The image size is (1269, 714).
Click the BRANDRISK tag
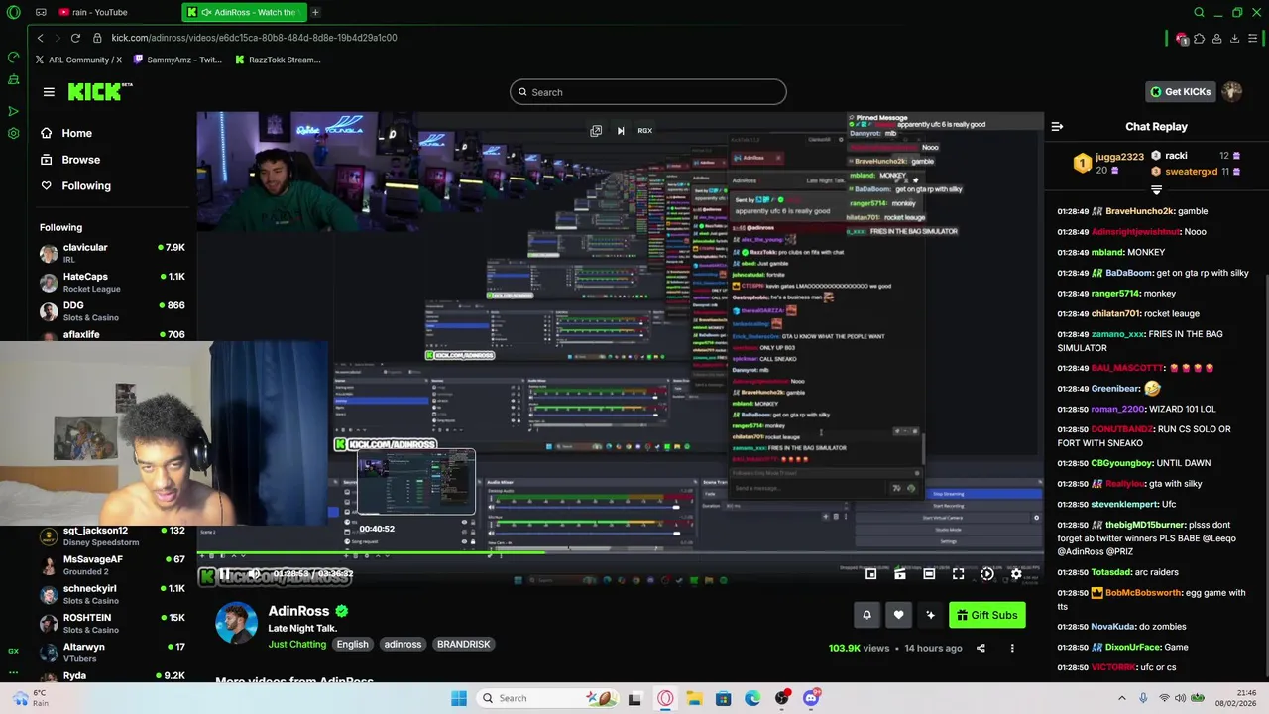pyautogui.click(x=464, y=644)
